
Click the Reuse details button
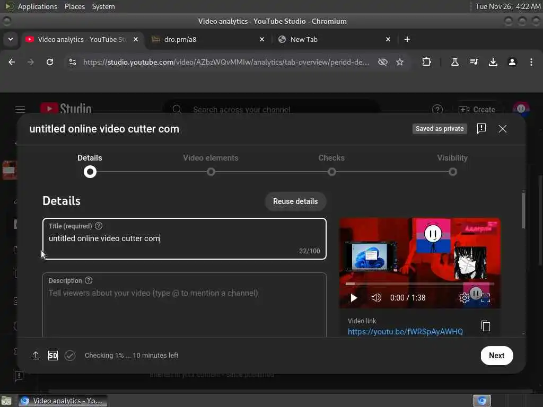pyautogui.click(x=295, y=201)
